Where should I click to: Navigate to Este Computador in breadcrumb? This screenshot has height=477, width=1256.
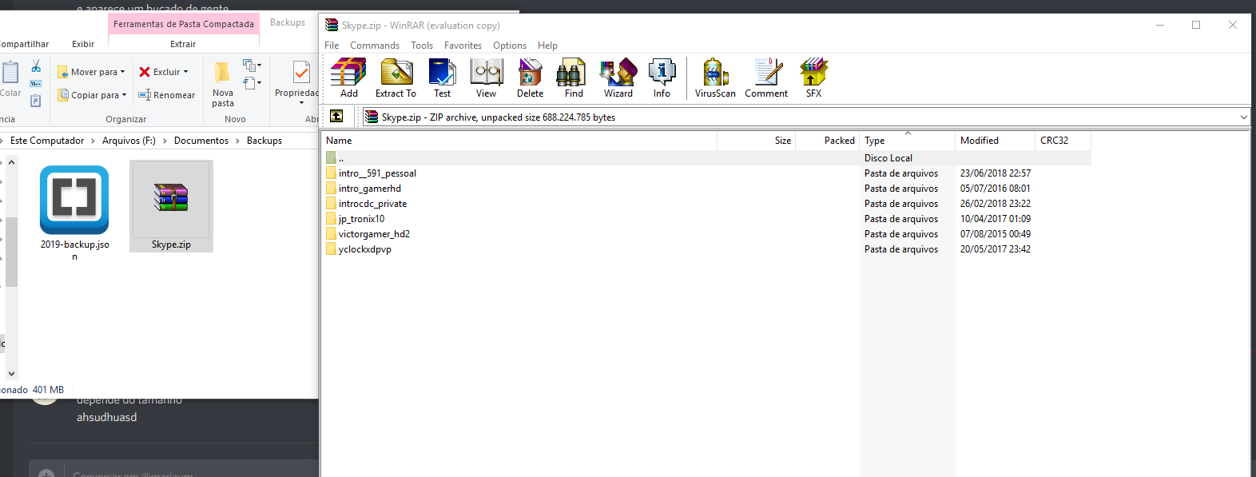point(47,141)
